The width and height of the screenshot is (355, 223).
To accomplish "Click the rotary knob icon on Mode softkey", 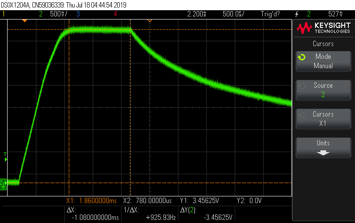I will [302, 57].
